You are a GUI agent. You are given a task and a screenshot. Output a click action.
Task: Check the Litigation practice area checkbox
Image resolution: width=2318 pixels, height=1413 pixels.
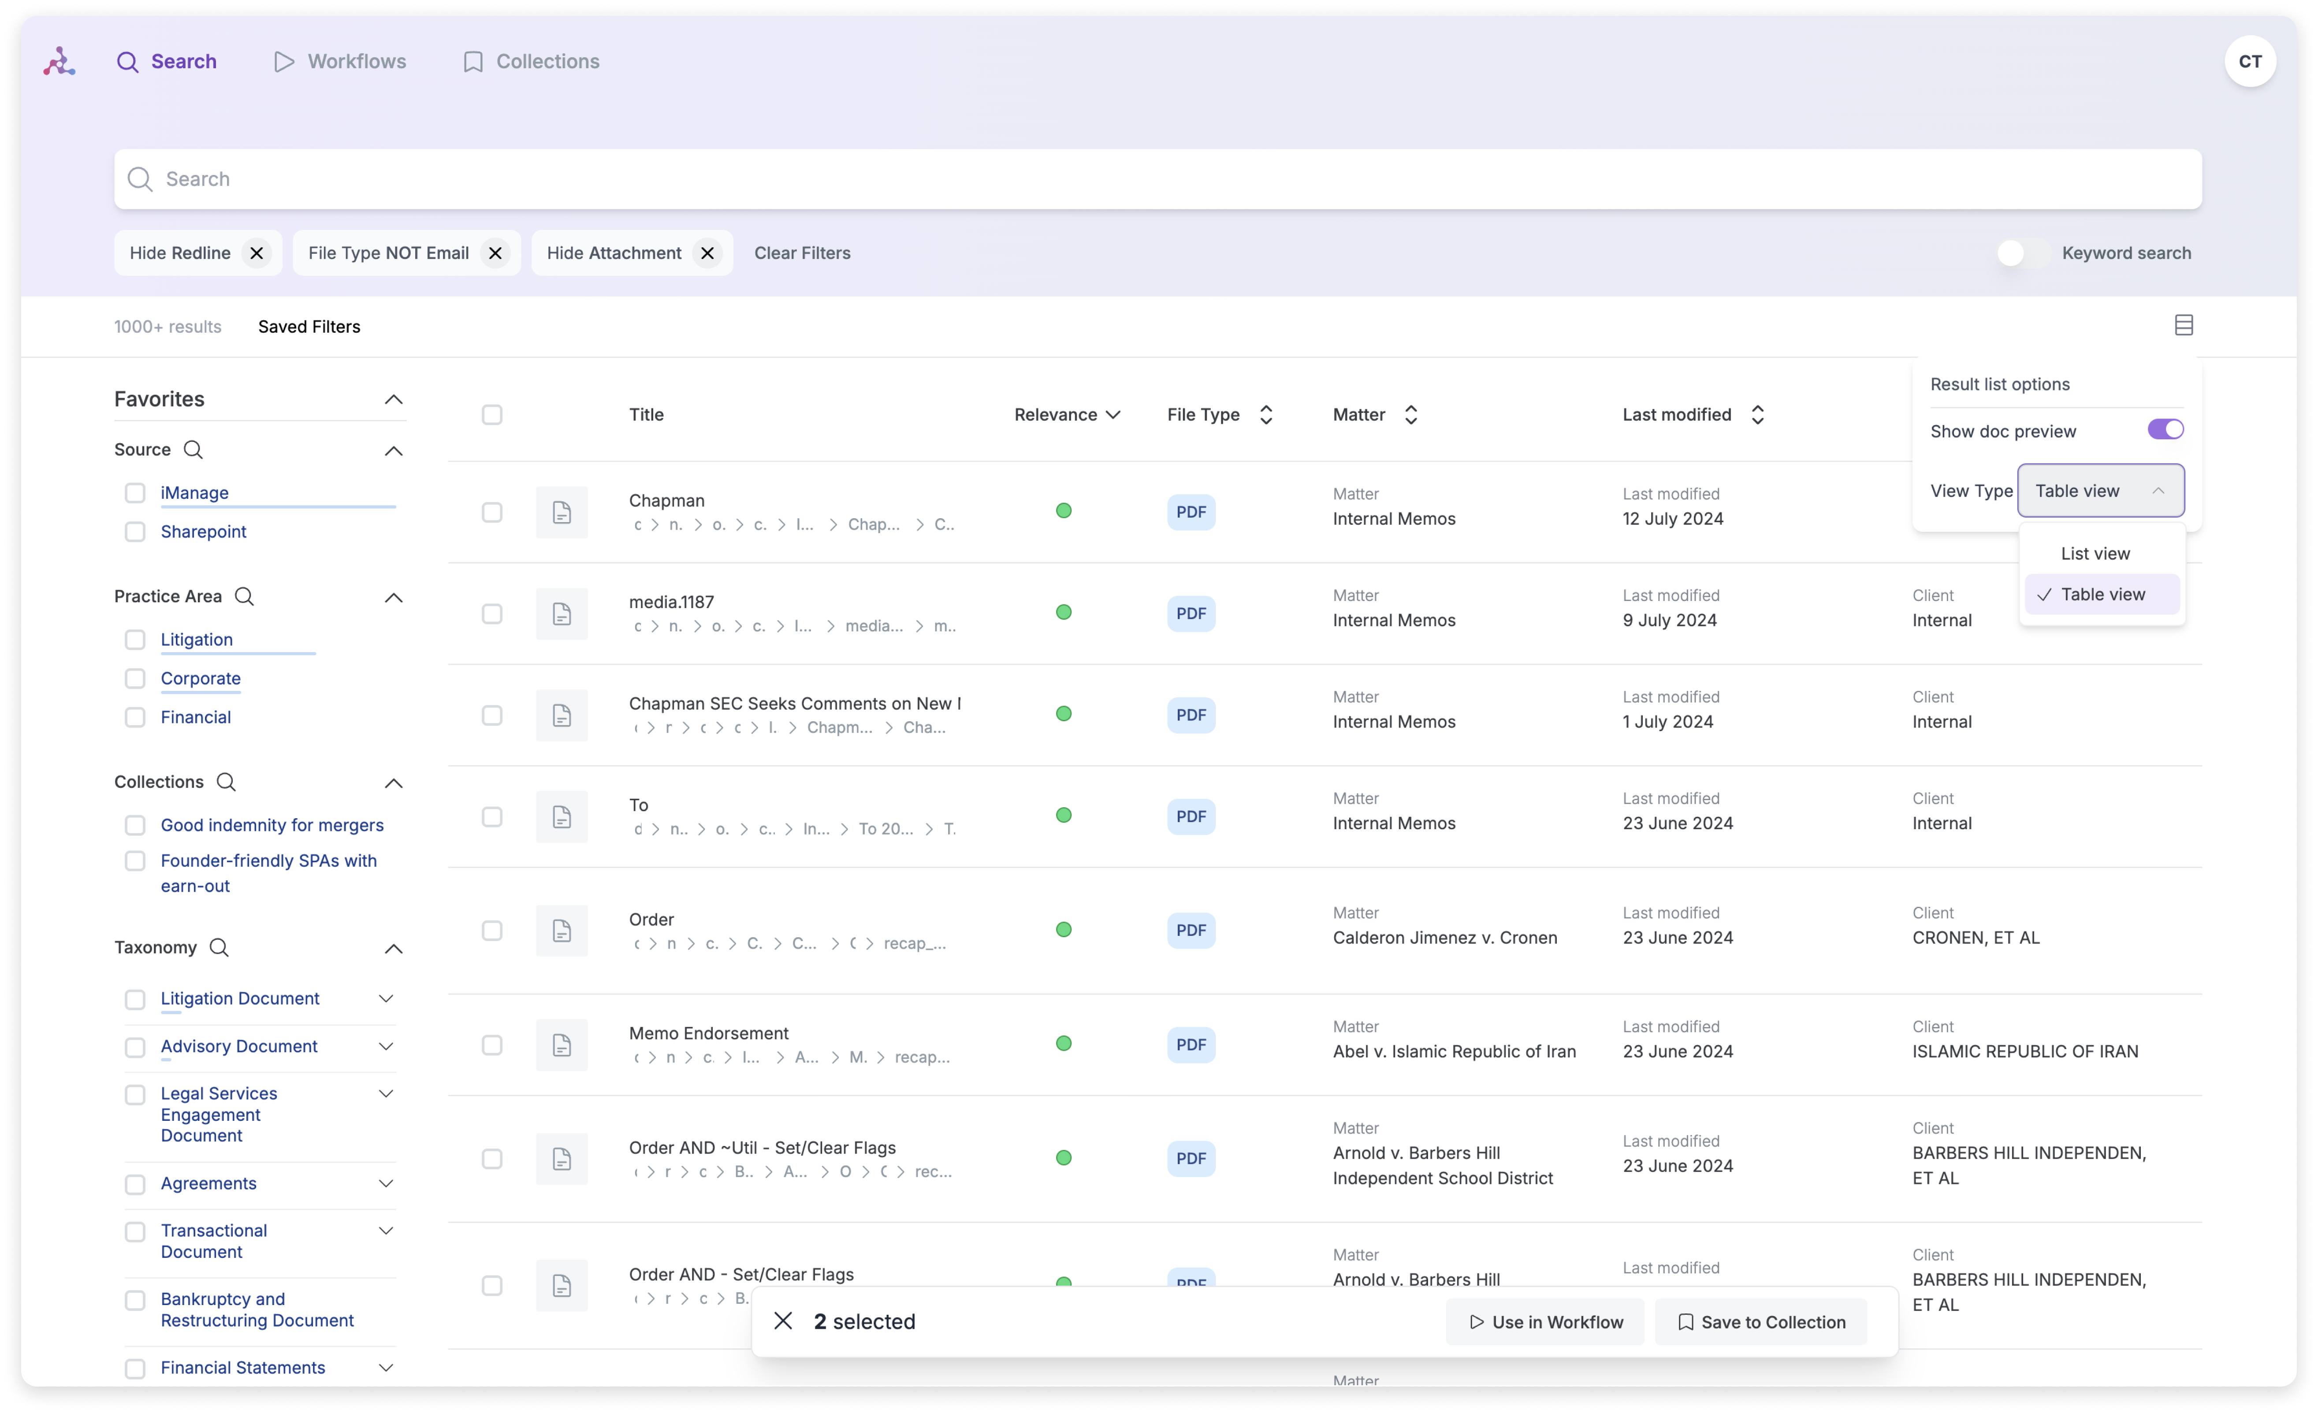[135, 639]
